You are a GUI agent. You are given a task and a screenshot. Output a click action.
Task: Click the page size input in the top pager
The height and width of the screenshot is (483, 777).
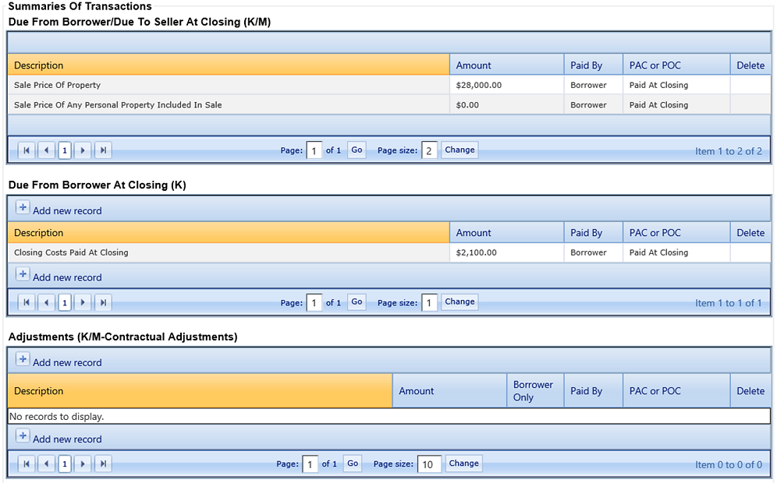(x=428, y=150)
